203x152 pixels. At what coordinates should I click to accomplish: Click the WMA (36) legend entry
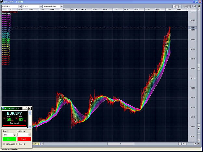6,53
